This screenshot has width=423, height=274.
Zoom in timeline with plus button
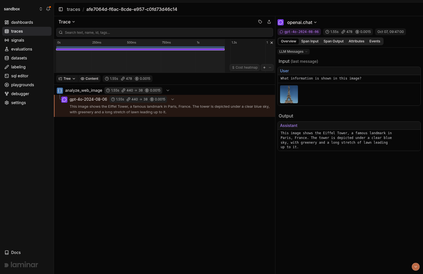coord(264,68)
